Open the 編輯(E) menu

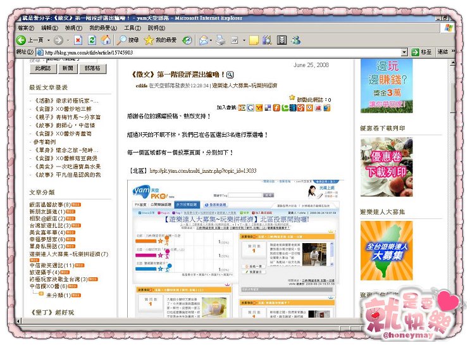[49, 28]
